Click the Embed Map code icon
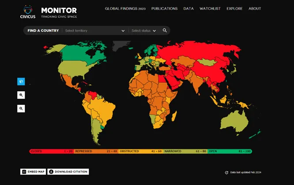 click(x=24, y=172)
